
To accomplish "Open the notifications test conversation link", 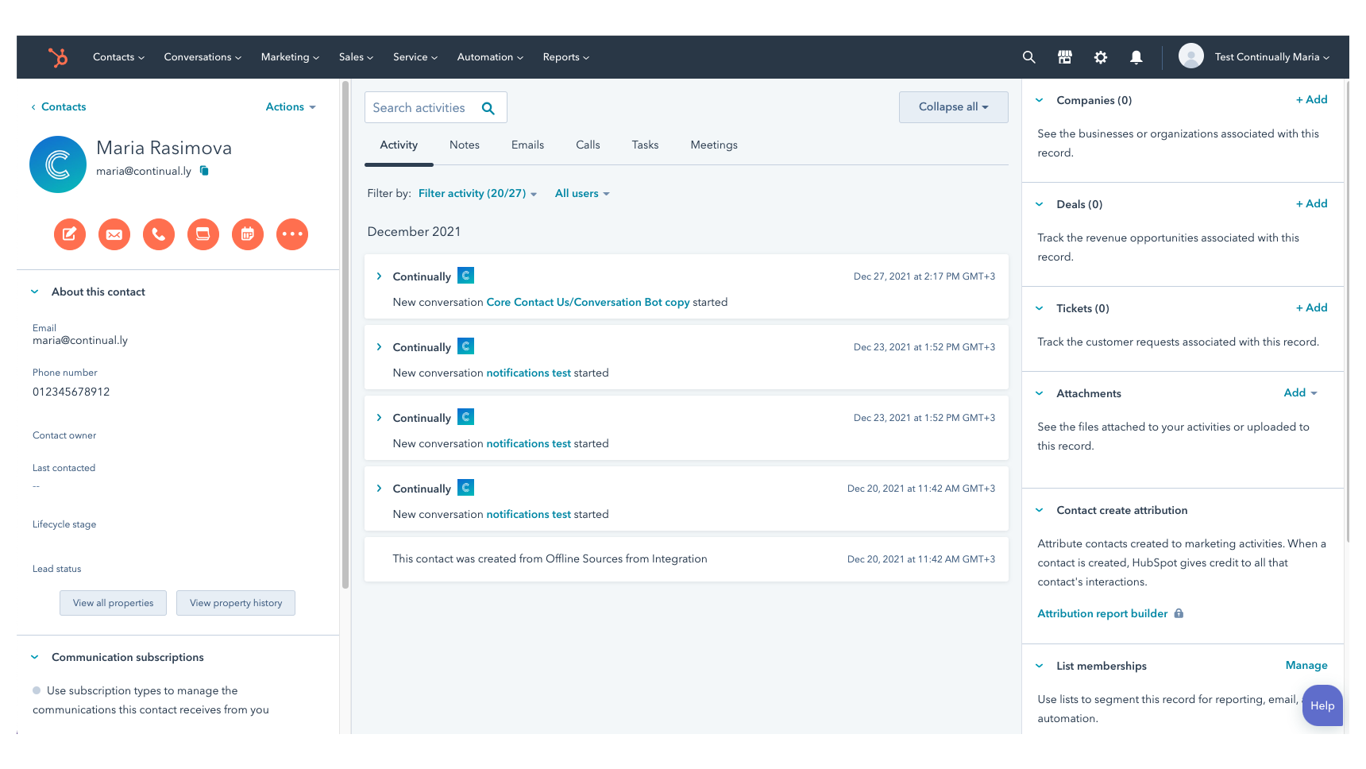I will pos(528,372).
